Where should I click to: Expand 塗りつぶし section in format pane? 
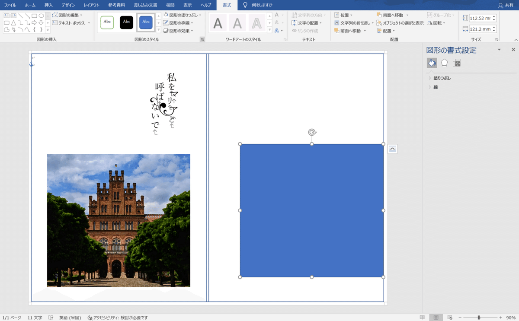[440, 78]
